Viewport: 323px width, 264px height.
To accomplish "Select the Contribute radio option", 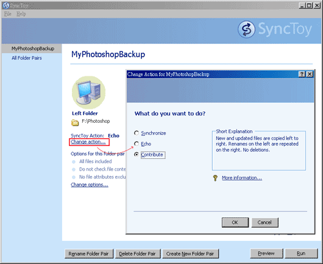I will pos(137,155).
